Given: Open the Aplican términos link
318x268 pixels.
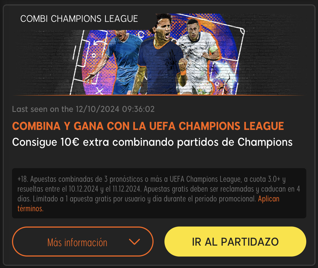Looking at the screenshot, I should 269,199.
